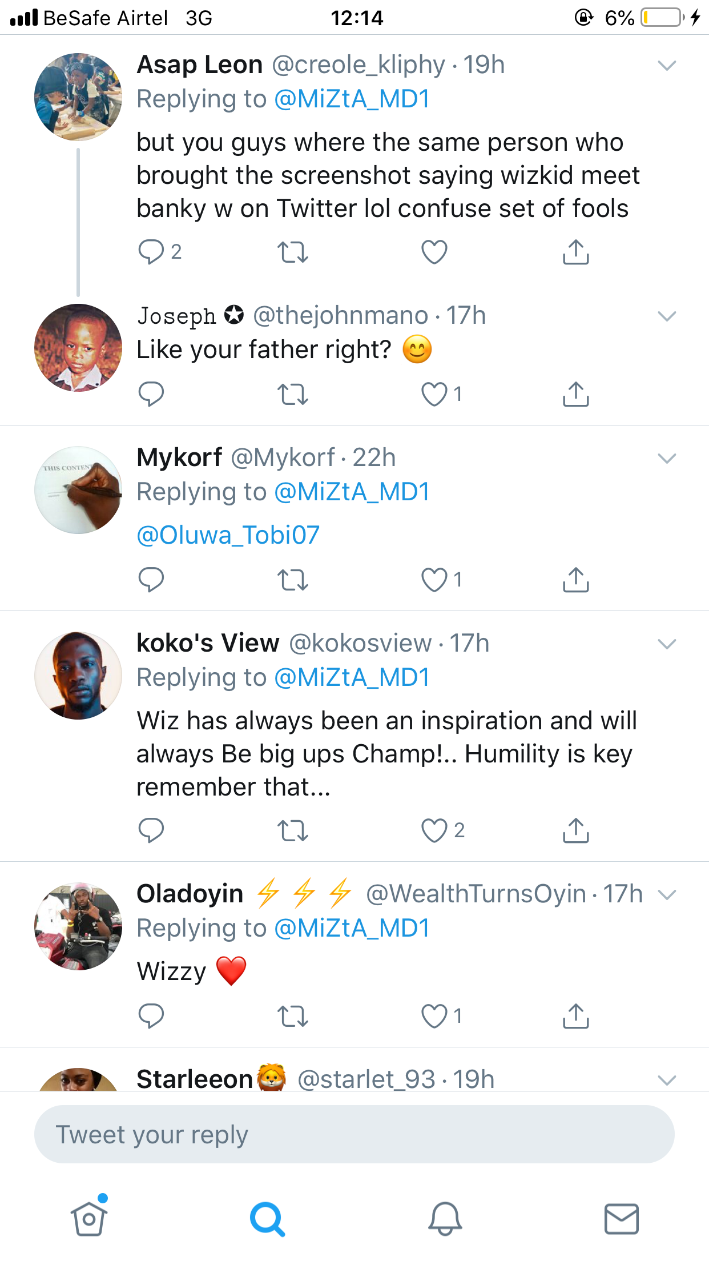The height and width of the screenshot is (1261, 709).
Task: Retweet Asap Leon's tweet
Action: (292, 252)
